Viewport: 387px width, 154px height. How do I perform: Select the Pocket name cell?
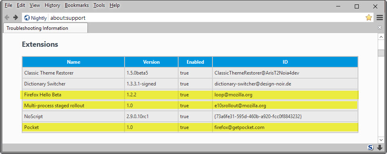click(73, 127)
